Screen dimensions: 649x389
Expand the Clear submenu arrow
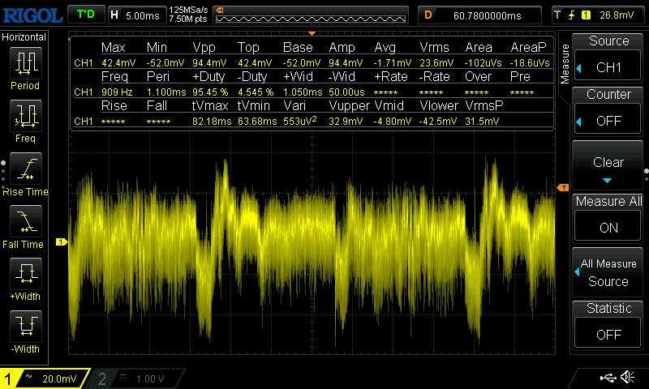(x=608, y=180)
